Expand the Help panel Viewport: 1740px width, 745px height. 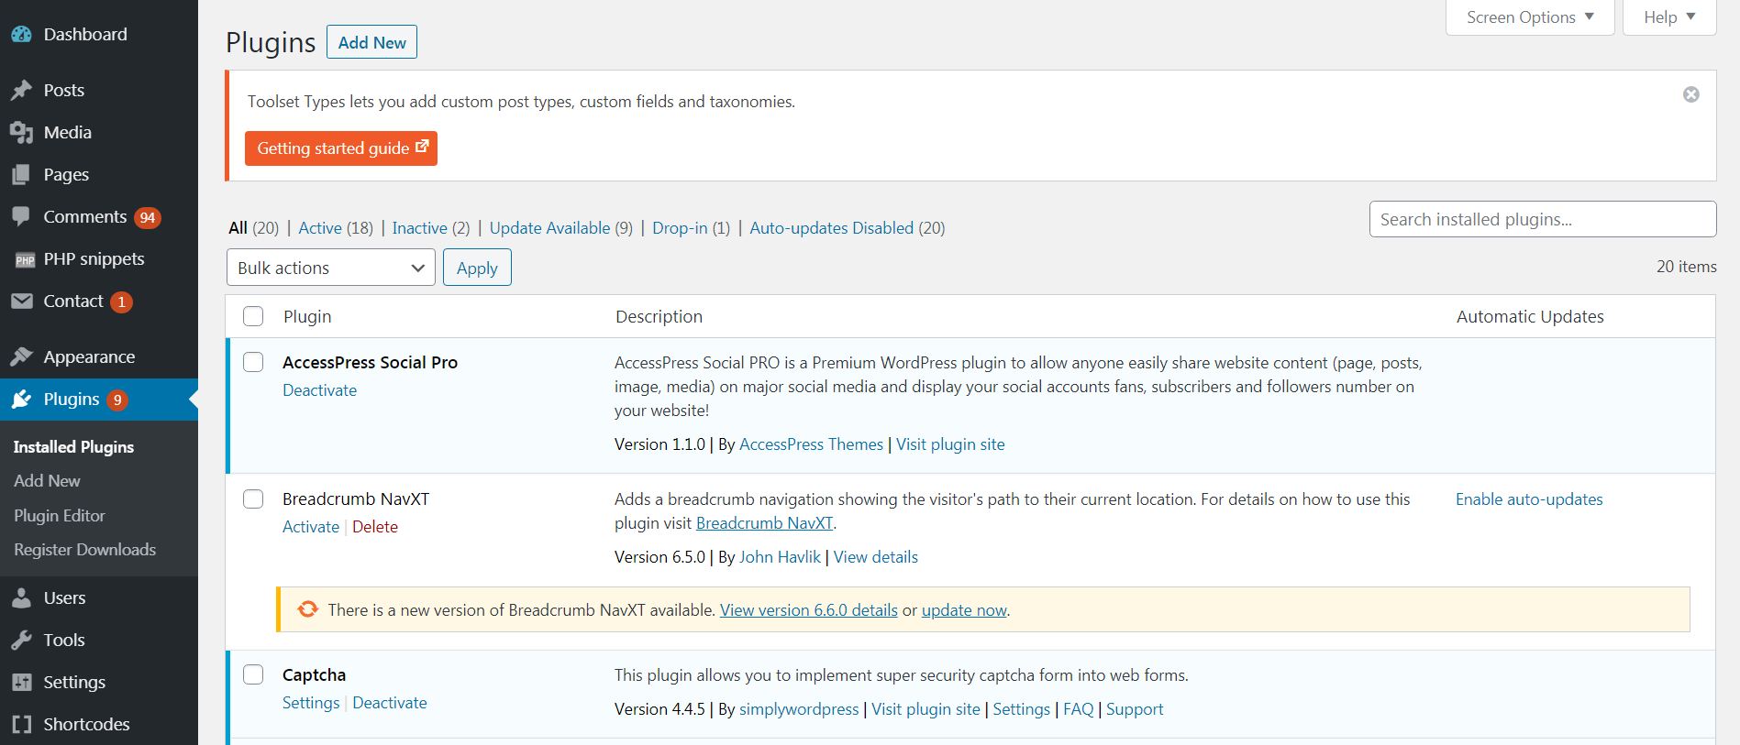point(1669,17)
